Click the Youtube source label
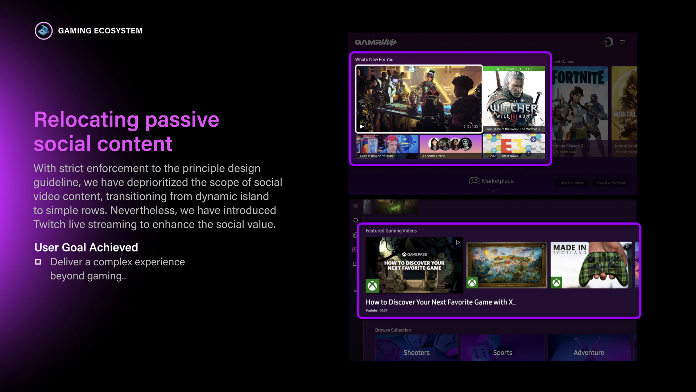The image size is (696, 392). click(x=371, y=310)
